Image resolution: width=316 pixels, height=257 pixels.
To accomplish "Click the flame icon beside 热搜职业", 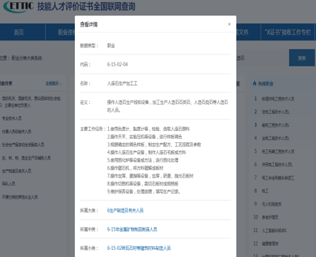I will click(254, 84).
